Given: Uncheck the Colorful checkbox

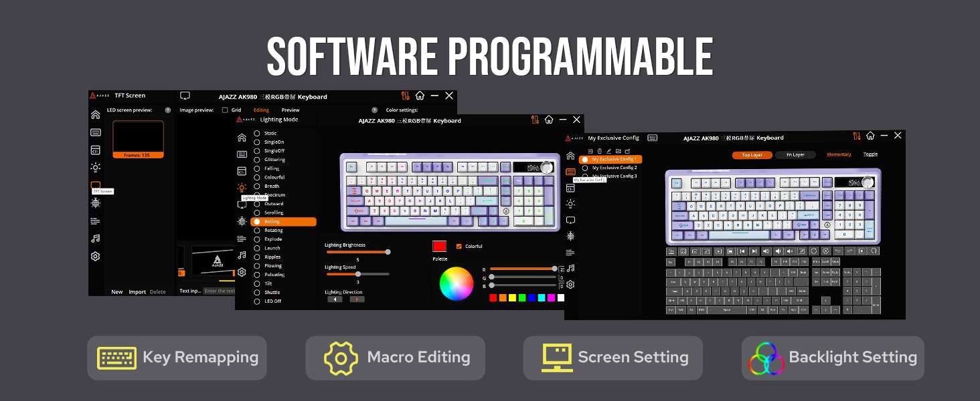Looking at the screenshot, I should (x=459, y=247).
